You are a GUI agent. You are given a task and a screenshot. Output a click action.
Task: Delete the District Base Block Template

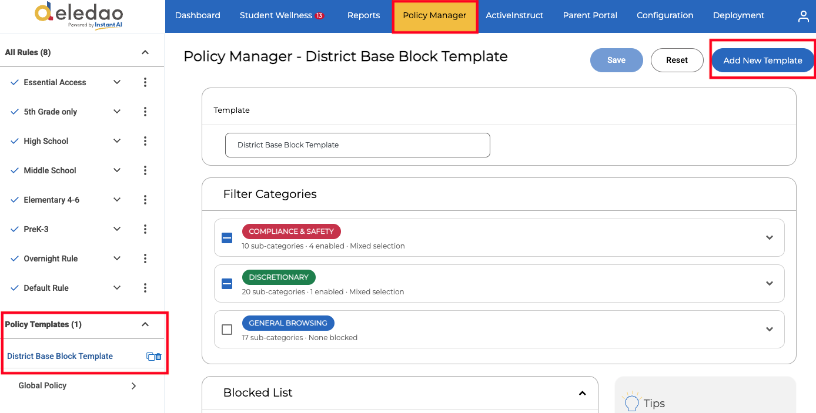(x=158, y=357)
